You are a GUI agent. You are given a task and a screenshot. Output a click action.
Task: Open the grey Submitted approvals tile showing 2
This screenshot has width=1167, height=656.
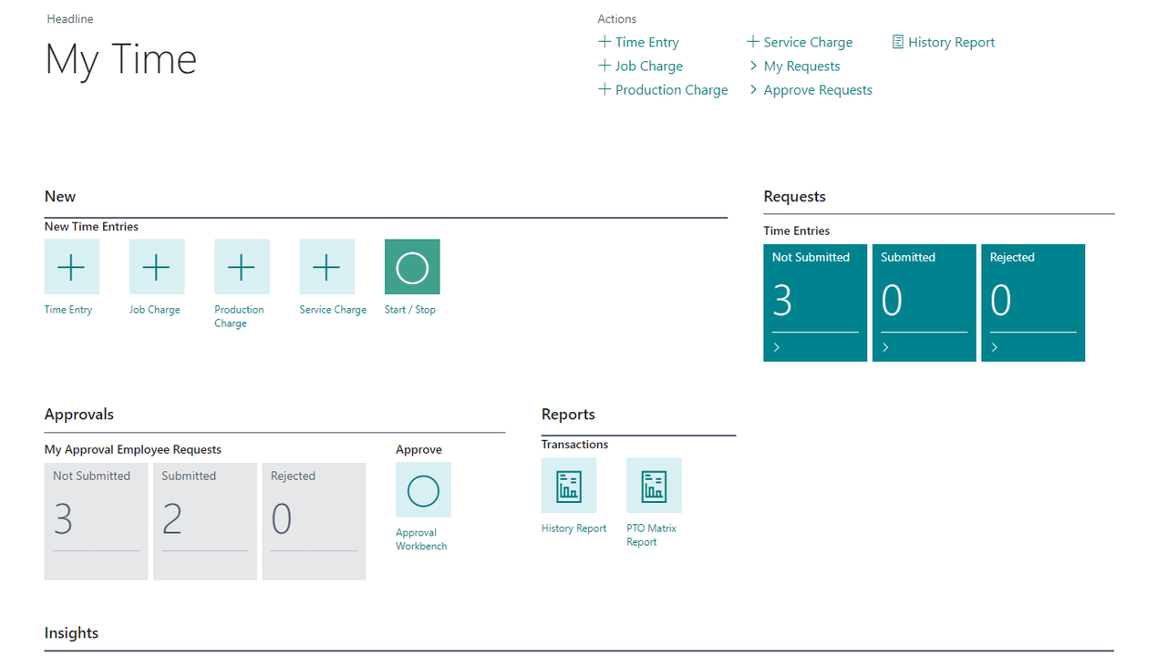(204, 520)
